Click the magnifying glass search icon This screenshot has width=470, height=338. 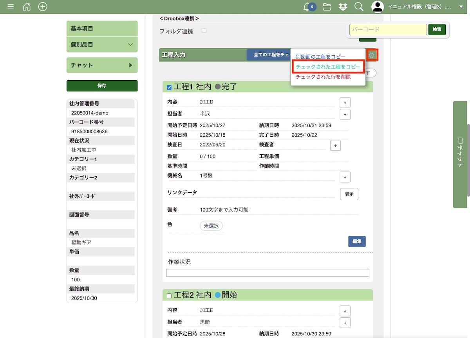click(x=359, y=7)
